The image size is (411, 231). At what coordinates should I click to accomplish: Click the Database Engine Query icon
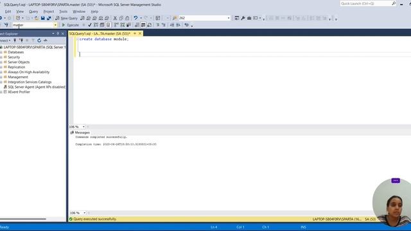coord(82,18)
